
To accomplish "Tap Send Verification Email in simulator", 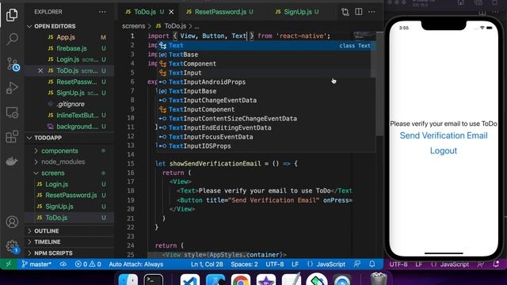I will (x=444, y=135).
